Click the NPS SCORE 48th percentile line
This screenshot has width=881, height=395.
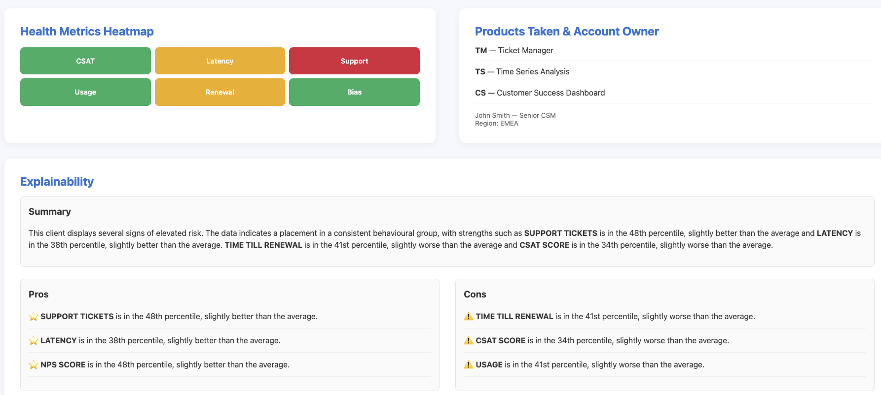(x=230, y=364)
